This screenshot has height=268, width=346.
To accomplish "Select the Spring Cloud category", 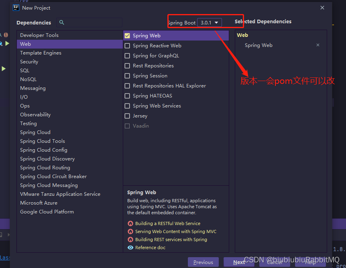I will coord(70,132).
